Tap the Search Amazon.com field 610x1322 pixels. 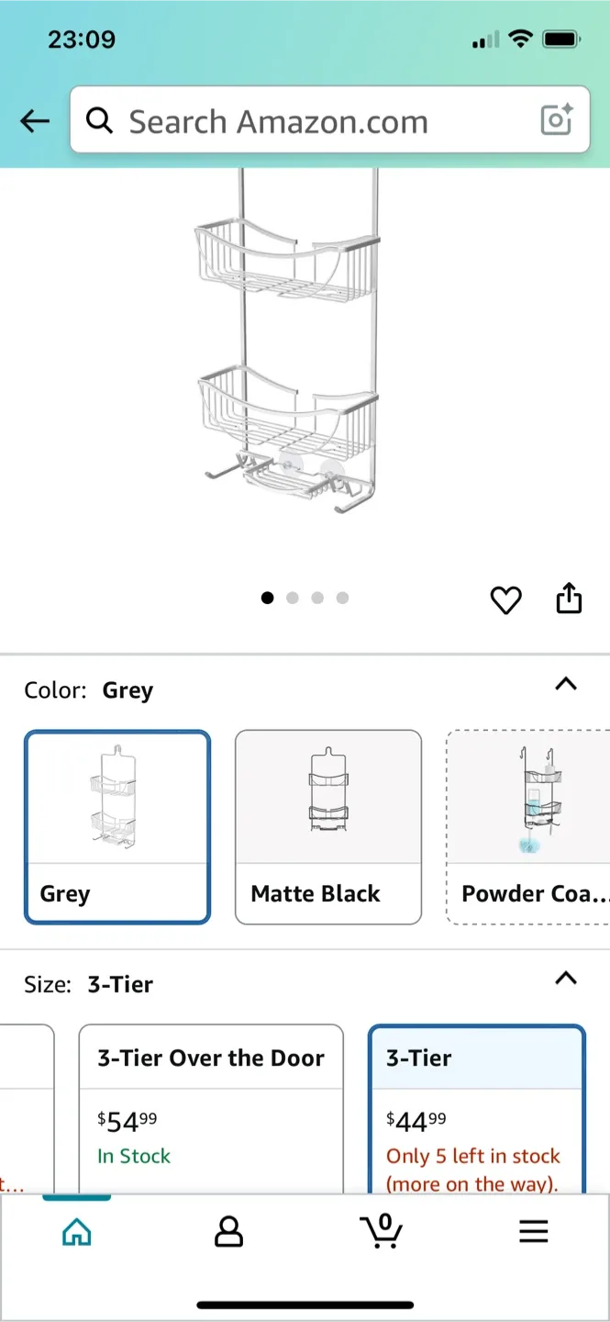321,121
